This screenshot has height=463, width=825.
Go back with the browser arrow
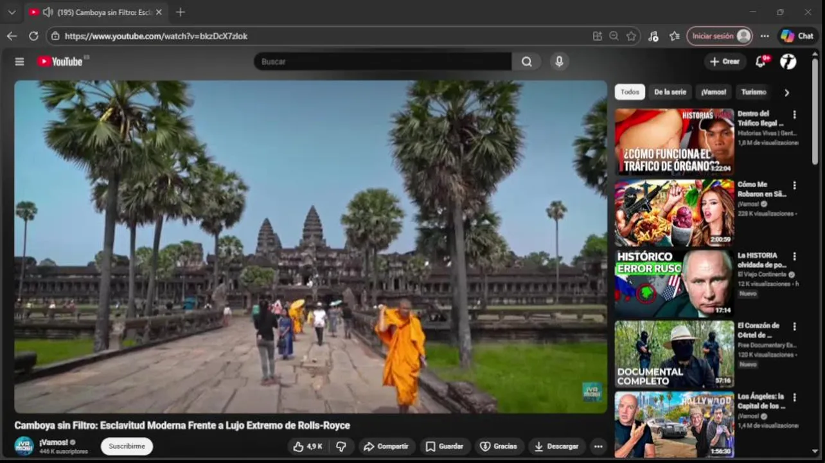click(12, 36)
